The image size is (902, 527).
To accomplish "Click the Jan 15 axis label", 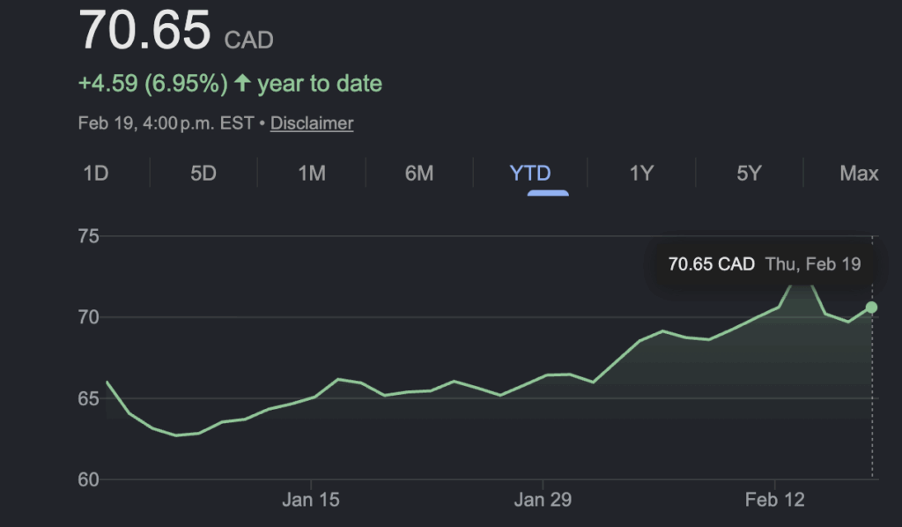I will pyautogui.click(x=310, y=499).
